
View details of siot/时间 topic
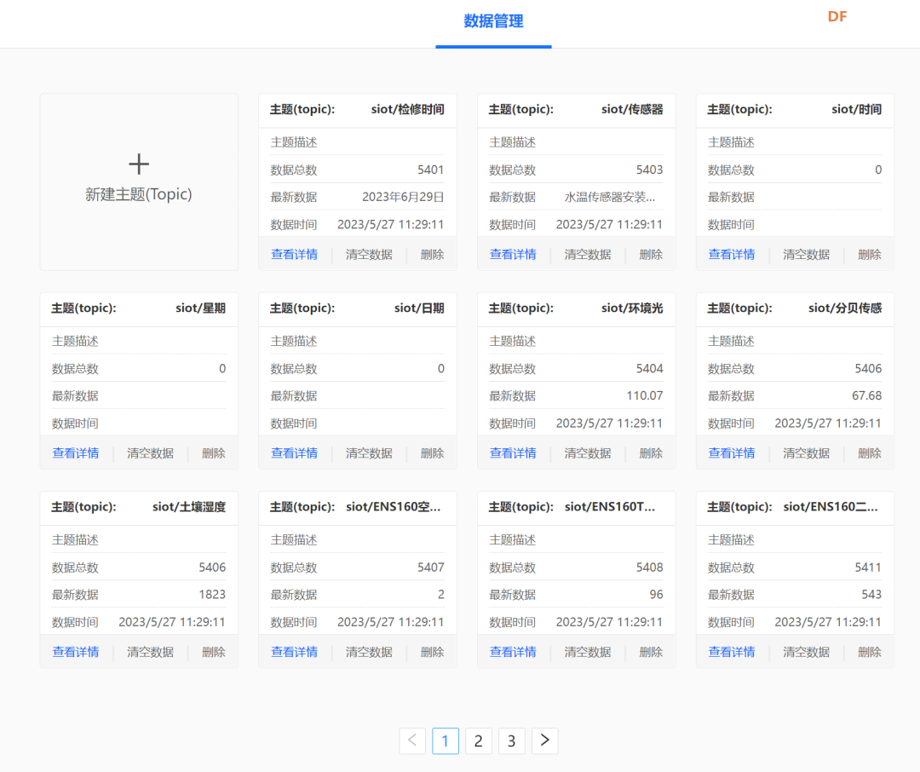pos(732,254)
